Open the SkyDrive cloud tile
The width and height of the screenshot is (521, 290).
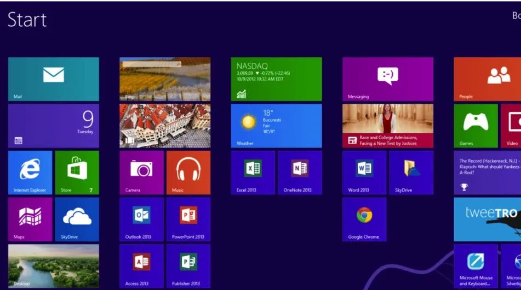pyautogui.click(x=77, y=220)
